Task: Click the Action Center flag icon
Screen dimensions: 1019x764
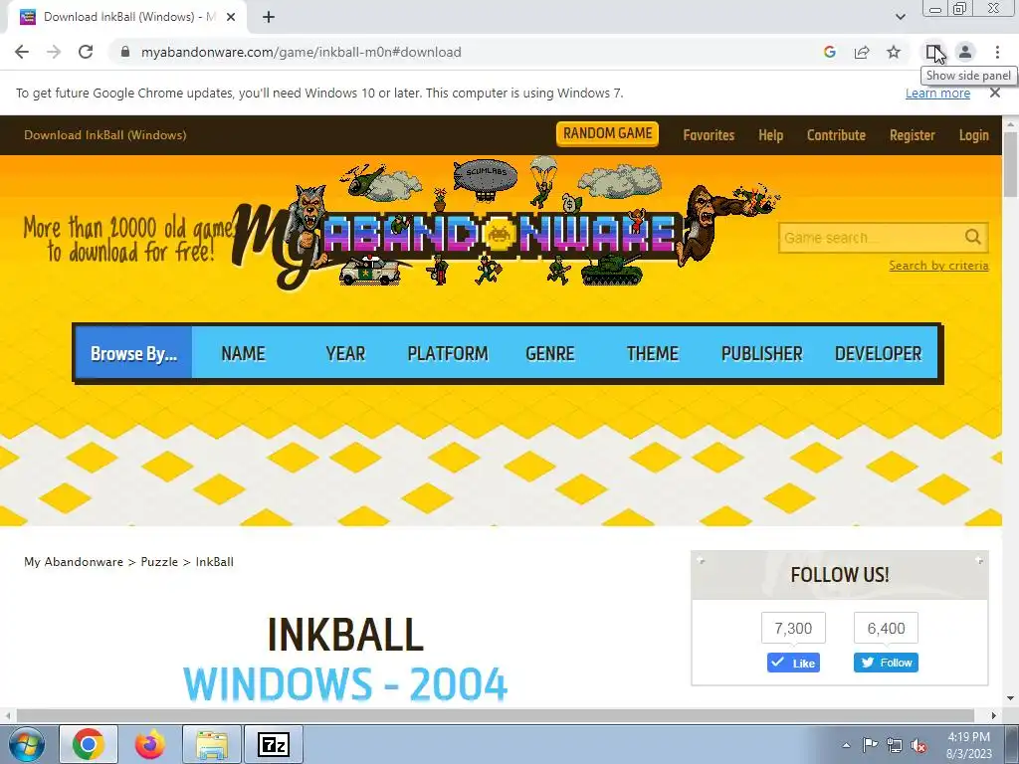Action: [x=870, y=745]
